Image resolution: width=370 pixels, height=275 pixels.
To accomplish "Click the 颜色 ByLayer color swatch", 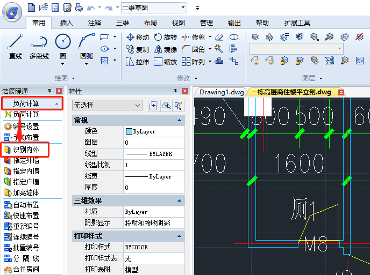I will 129,131.
